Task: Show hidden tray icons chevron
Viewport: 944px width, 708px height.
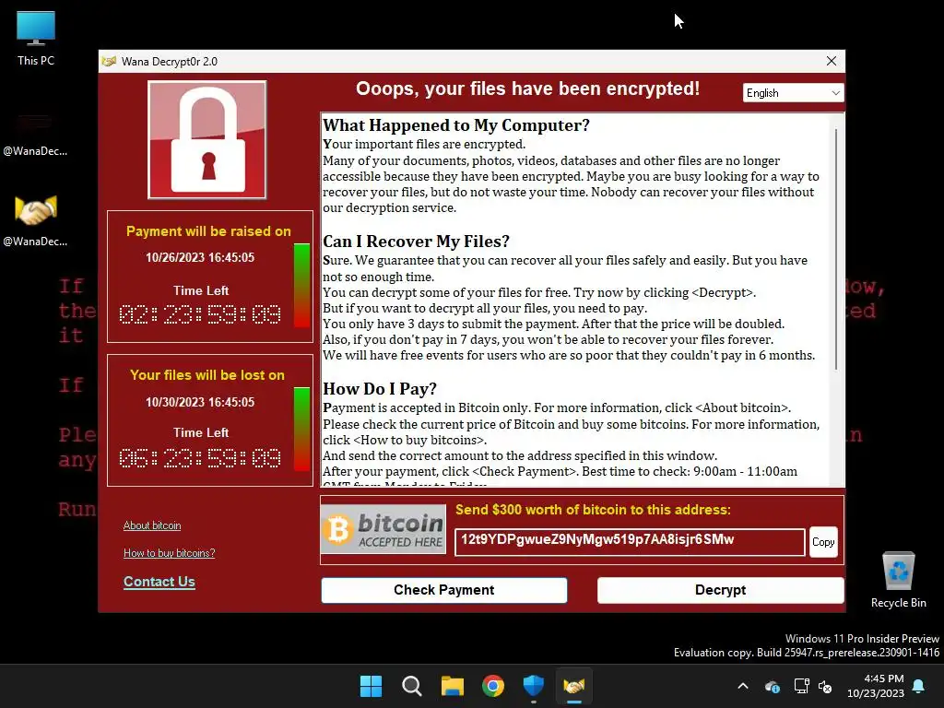Action: tap(743, 686)
